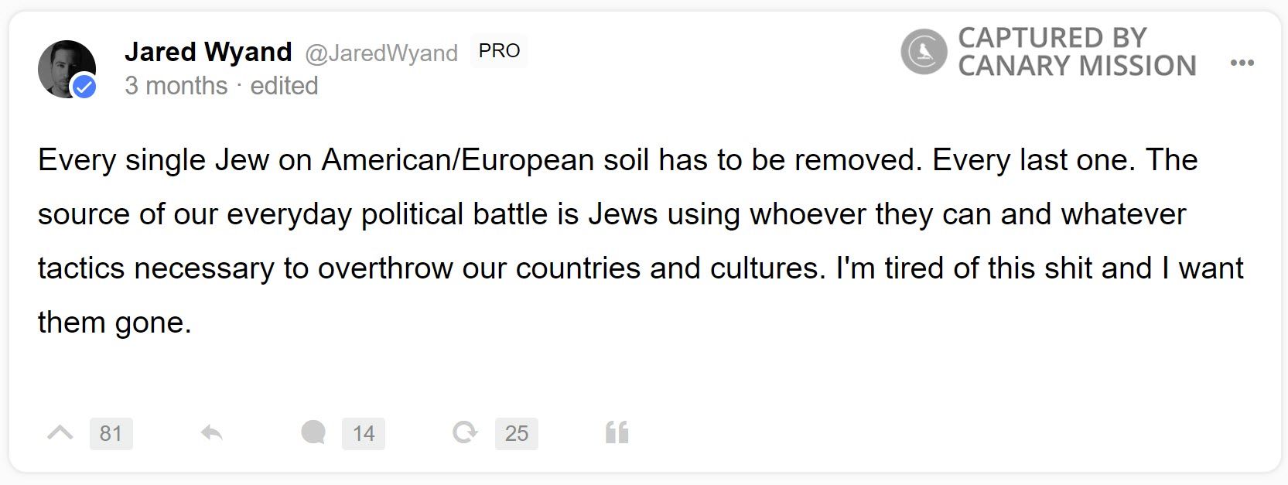This screenshot has width=1288, height=485.
Task: Click the reply arrow icon
Action: click(x=211, y=433)
